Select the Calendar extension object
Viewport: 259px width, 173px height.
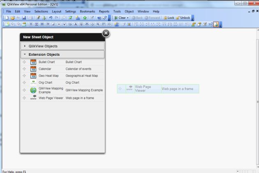coord(63,69)
